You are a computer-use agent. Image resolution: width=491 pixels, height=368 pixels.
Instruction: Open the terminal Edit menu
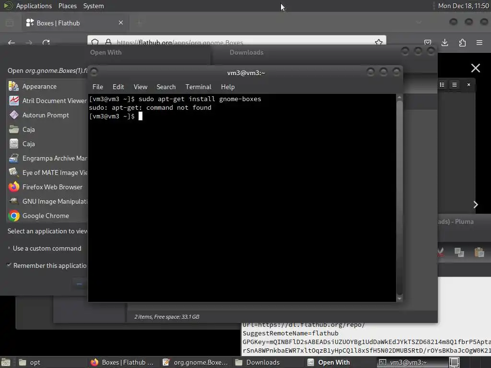(118, 87)
